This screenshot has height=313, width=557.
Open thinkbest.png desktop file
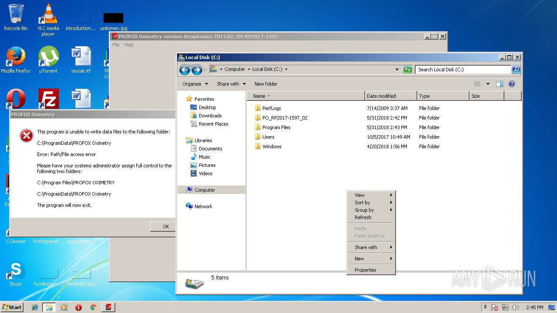pyautogui.click(x=81, y=277)
